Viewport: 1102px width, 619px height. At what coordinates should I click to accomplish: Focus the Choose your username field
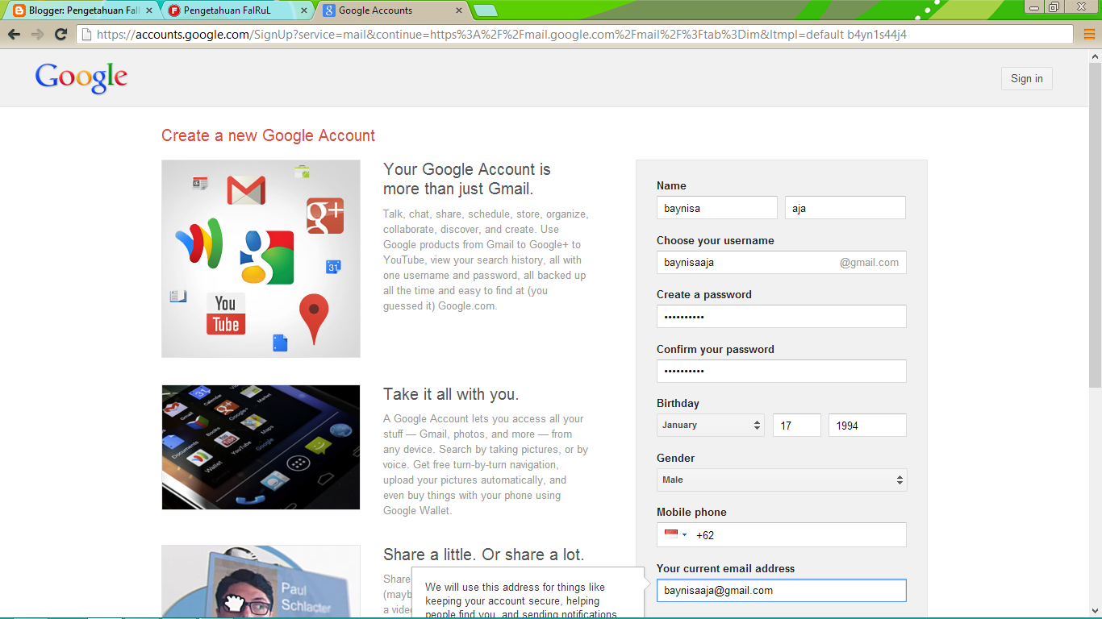point(781,262)
